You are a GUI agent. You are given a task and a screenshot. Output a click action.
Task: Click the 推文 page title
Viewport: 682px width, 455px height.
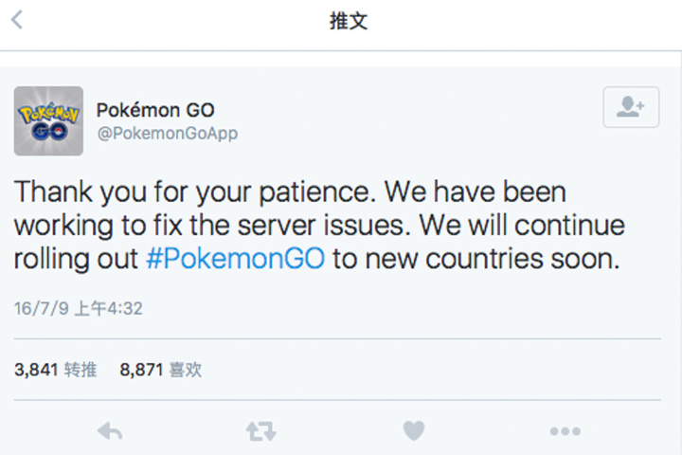coord(349,21)
